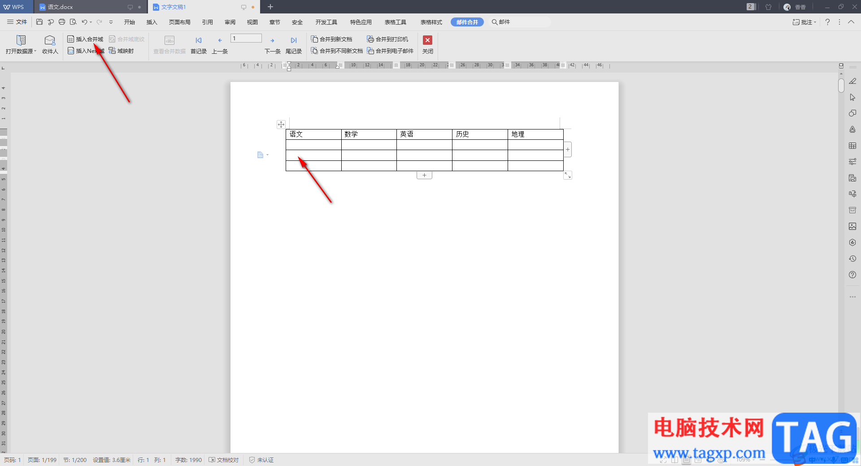Click the 语文 header cell
Viewport: 861px width, 466px height.
[313, 134]
